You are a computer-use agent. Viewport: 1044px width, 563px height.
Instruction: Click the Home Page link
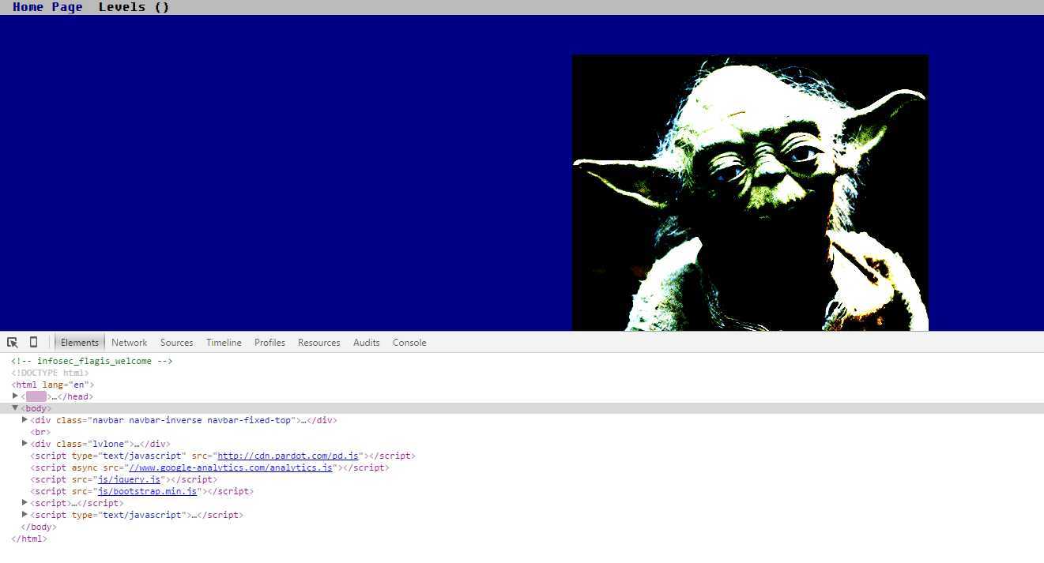point(47,7)
